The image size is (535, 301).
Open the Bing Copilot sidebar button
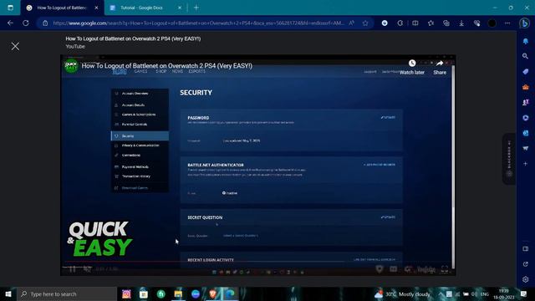(x=524, y=23)
